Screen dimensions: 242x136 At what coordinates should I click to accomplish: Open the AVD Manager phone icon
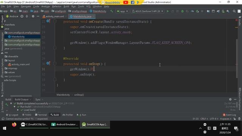coord(223,11)
